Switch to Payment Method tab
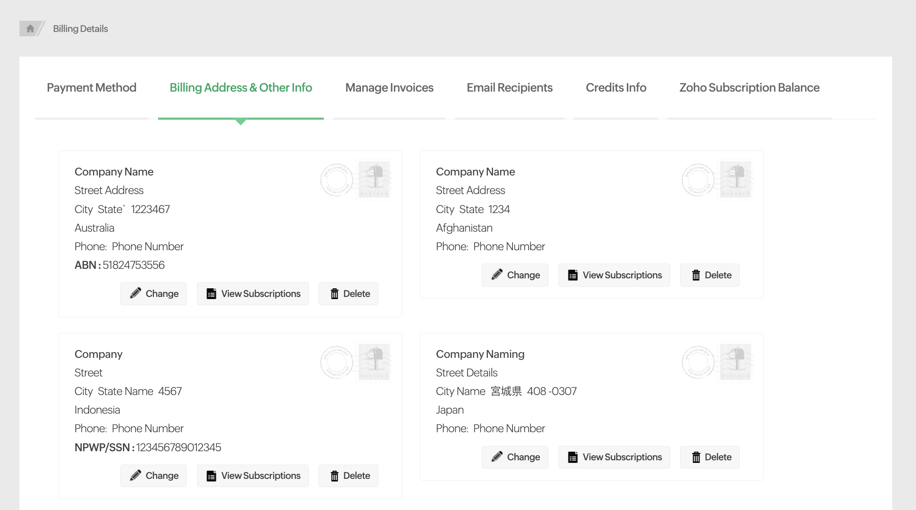This screenshot has width=916, height=510. [91, 88]
